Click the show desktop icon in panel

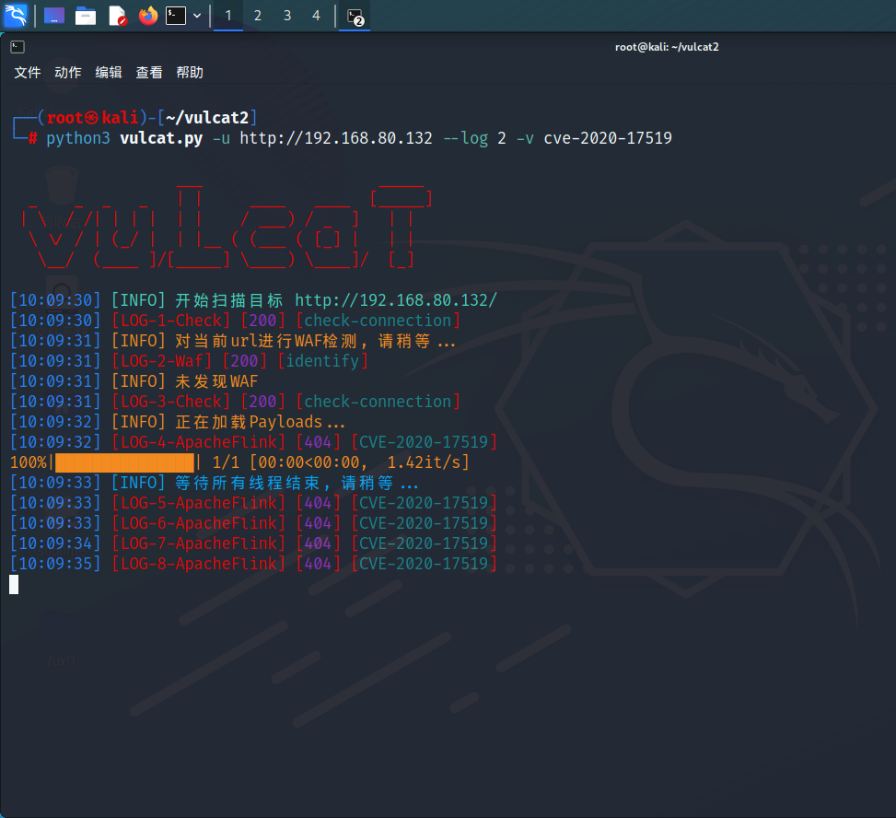coord(54,16)
